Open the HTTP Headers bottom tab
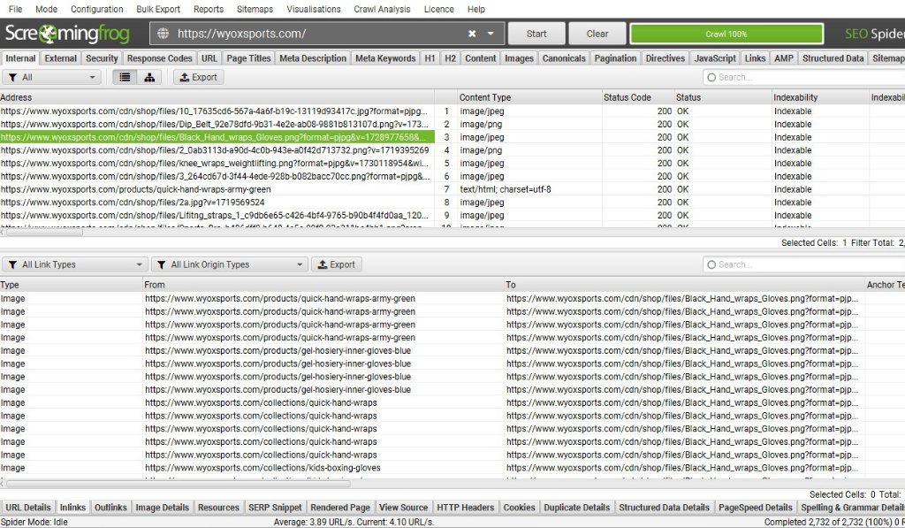The height and width of the screenshot is (528, 905). pos(465,507)
